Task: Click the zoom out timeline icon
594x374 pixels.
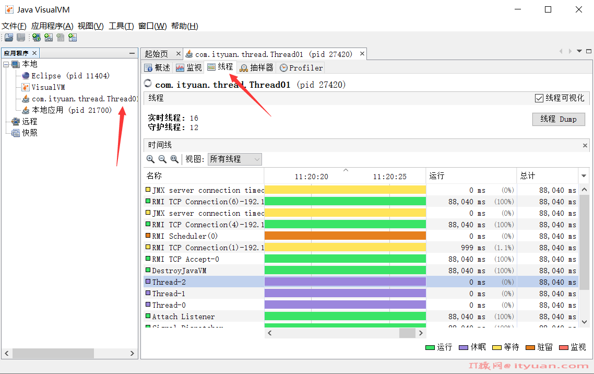Action: pyautogui.click(x=162, y=159)
